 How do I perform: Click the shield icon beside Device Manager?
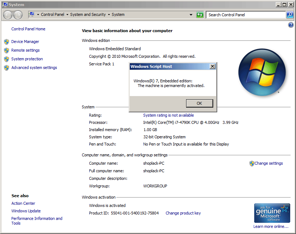click(7, 42)
